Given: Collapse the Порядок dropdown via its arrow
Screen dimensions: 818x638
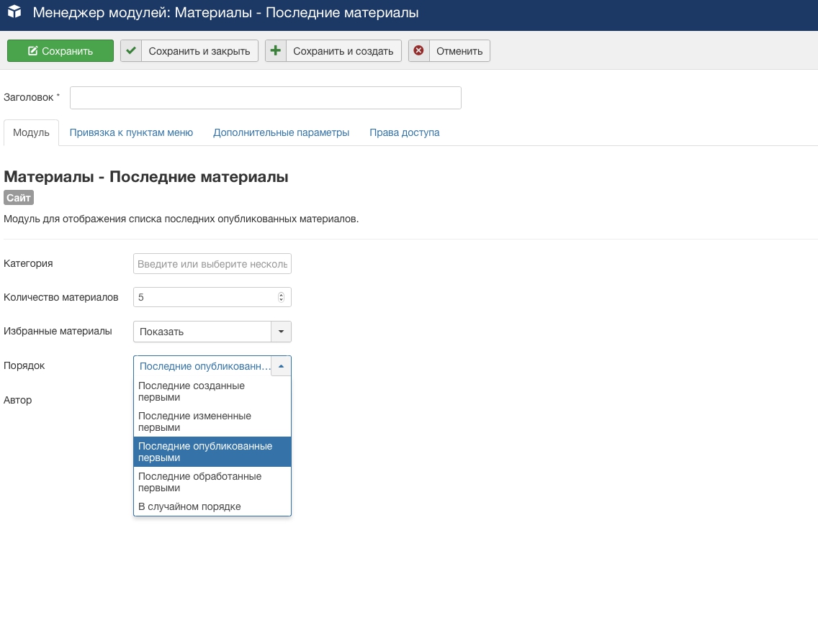Looking at the screenshot, I should (281, 366).
